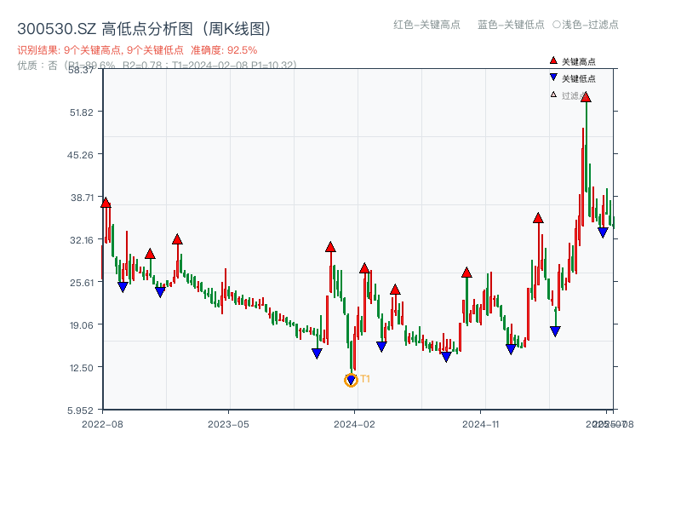
Task: Select the blue low marker left of T1
Action: pyautogui.click(x=317, y=353)
